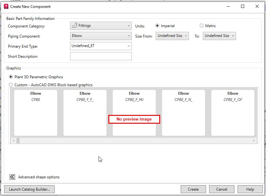266x196 pixels.
Task: Select the Elbow CPBE_F_MJ thumbnail
Action: [134, 113]
